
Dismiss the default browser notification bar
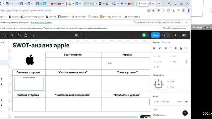pyautogui.click(x=186, y=22)
